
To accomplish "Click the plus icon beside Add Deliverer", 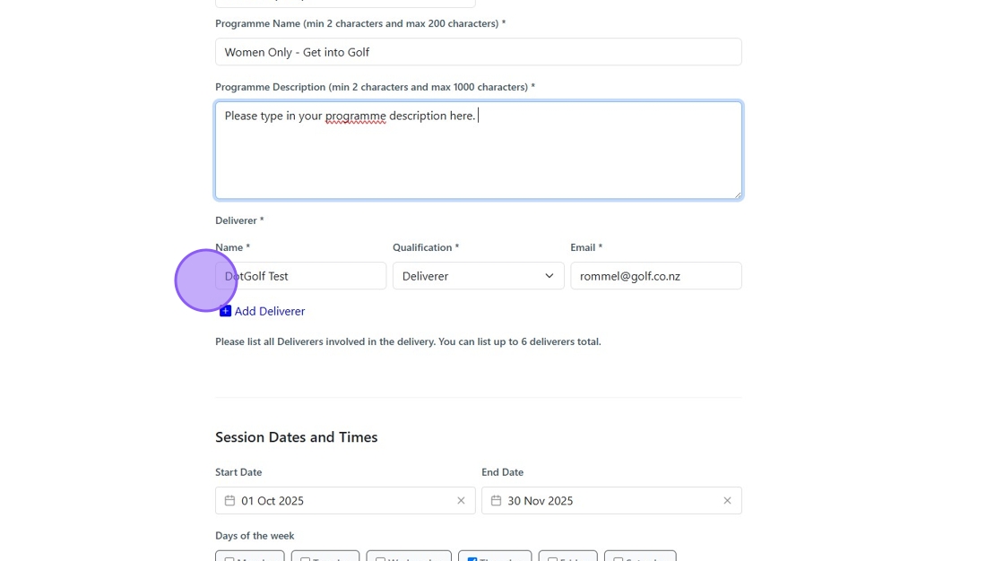I will point(225,311).
